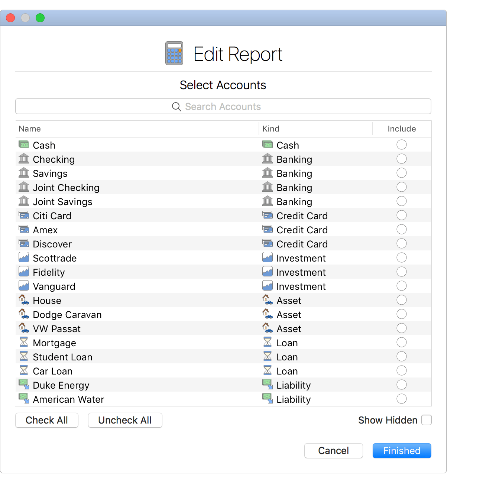Toggle the Show Hidden checkbox

click(427, 420)
